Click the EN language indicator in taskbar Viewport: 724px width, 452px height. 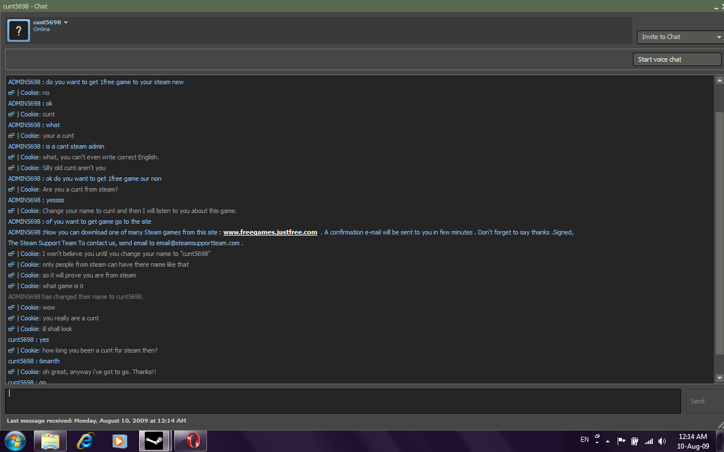pos(584,440)
